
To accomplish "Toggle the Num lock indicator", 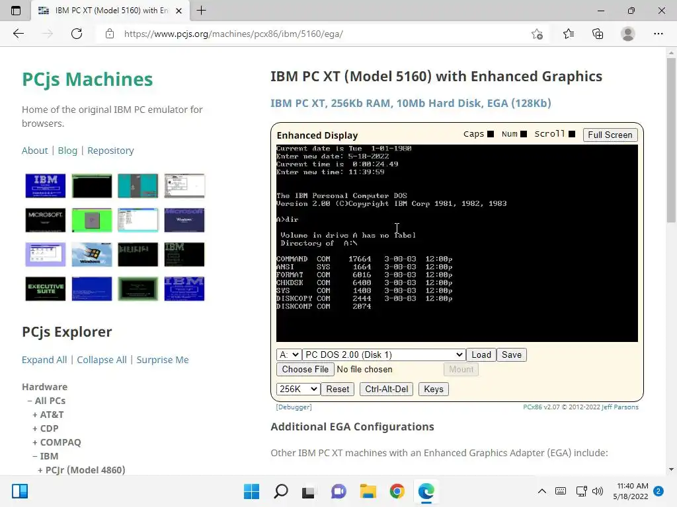I will pos(524,134).
